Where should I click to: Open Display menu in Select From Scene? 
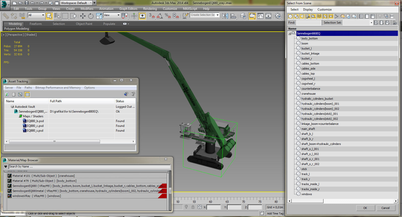pos(308,10)
